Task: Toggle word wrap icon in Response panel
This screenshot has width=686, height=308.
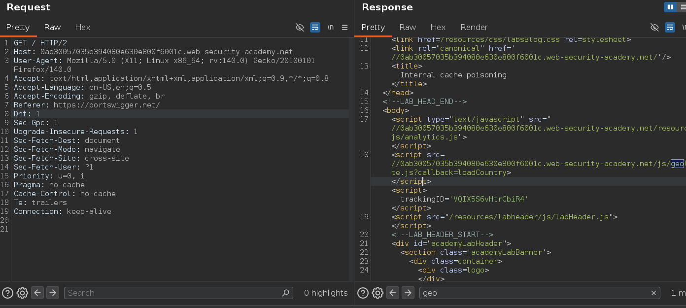Action: tap(670, 28)
